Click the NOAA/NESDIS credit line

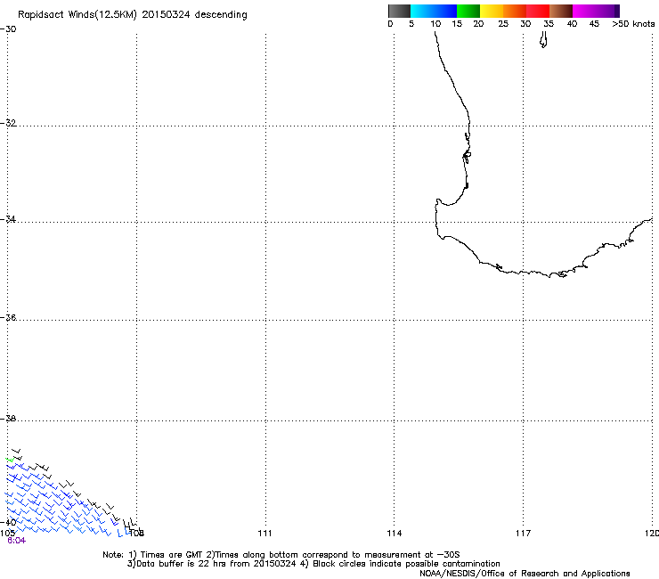[x=525, y=574]
